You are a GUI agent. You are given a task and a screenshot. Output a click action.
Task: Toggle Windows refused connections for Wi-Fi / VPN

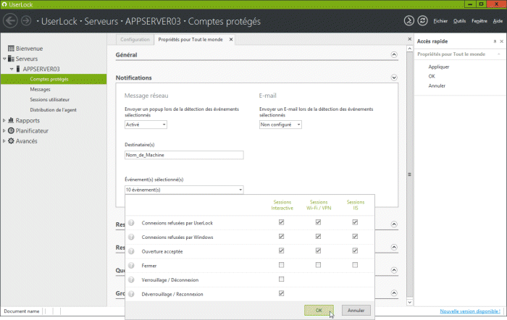[x=318, y=237]
